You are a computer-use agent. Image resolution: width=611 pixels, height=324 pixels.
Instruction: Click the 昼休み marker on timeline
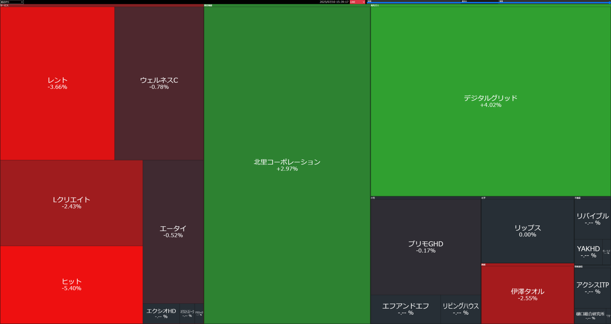[464, 1]
